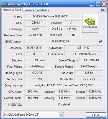Click the GPU-Z title bar app icon
This screenshot has width=108, height=119.
tap(3, 4)
